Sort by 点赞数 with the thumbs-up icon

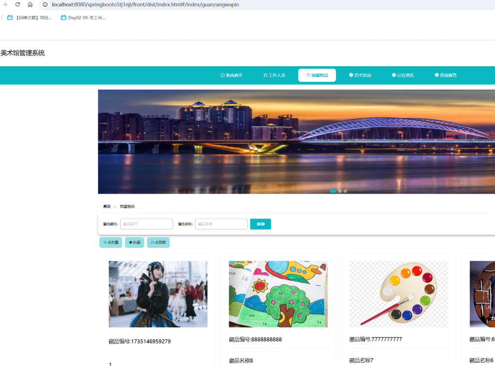coord(158,243)
